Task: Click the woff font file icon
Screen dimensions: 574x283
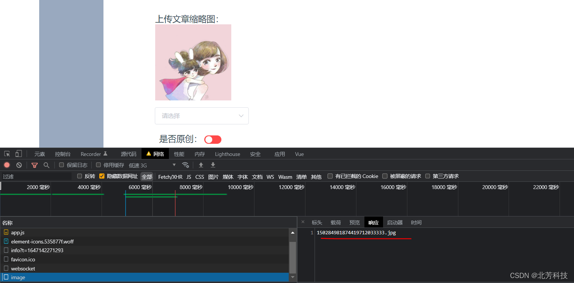Action: (6, 241)
